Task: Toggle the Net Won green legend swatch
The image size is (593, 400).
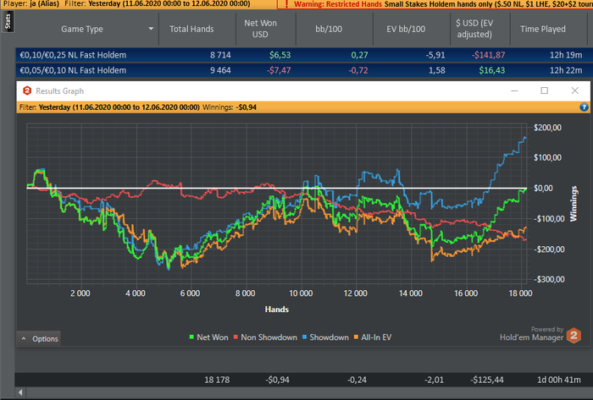Action: [x=191, y=337]
